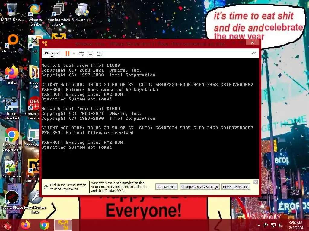
Task: Expand the power options arrow beside pause
Action: coord(74,53)
